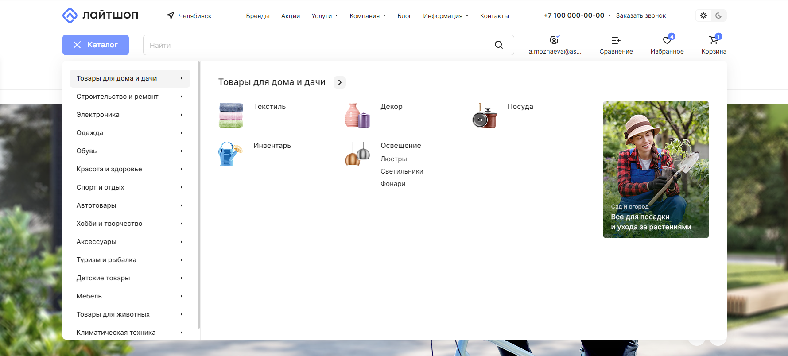Viewport: 788px width, 356px height.
Task: Open the Бренды menu item
Action: 258,16
